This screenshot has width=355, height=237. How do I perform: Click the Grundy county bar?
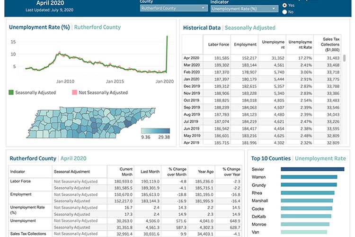coord(308,185)
